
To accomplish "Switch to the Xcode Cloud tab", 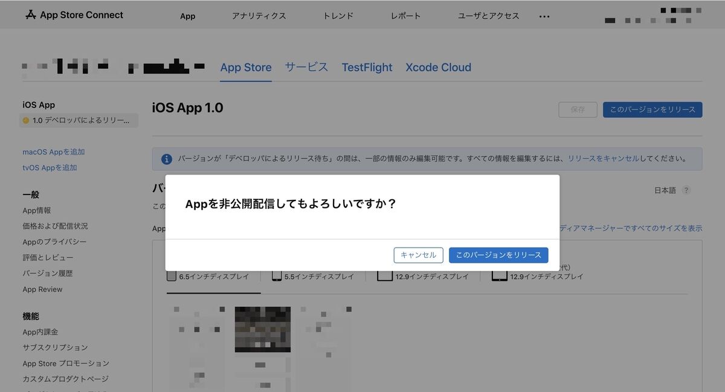I will (438, 68).
